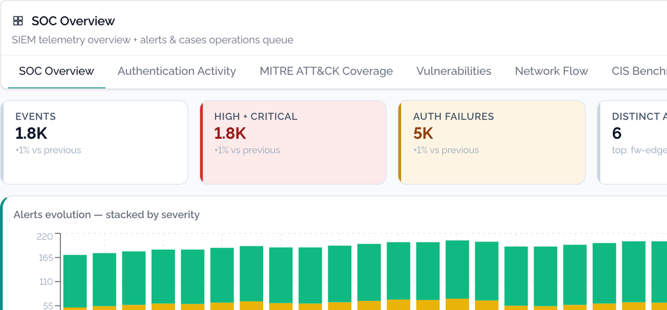This screenshot has height=310, width=667.
Task: Click the 5K auth failures value
Action: pyautogui.click(x=423, y=133)
